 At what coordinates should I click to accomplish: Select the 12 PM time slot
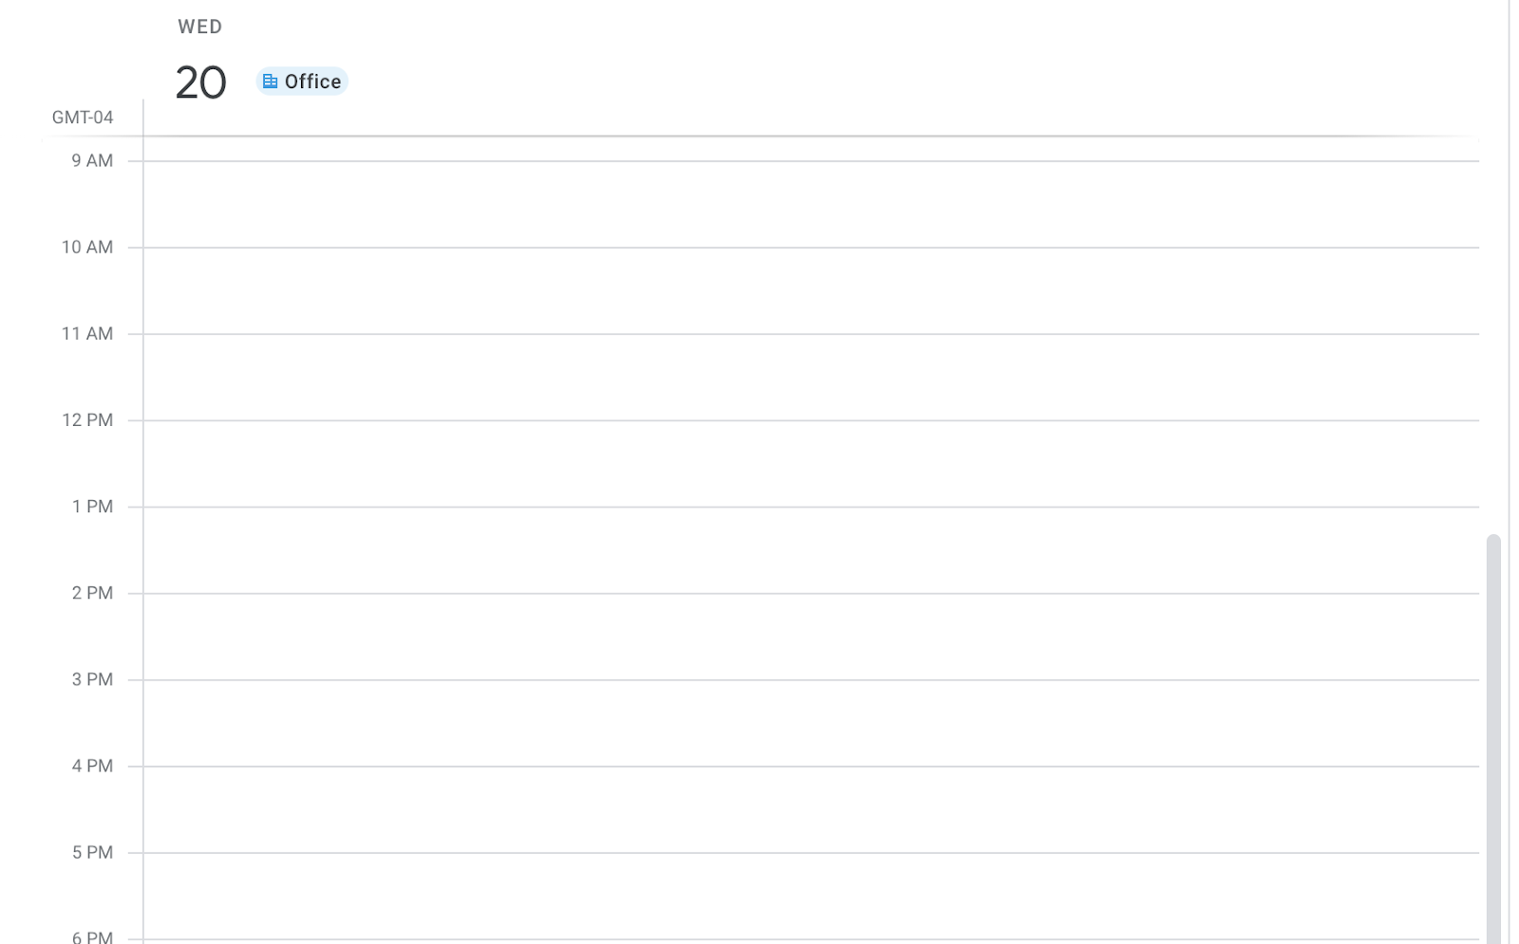(811, 463)
